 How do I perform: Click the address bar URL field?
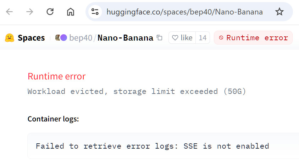184,12
